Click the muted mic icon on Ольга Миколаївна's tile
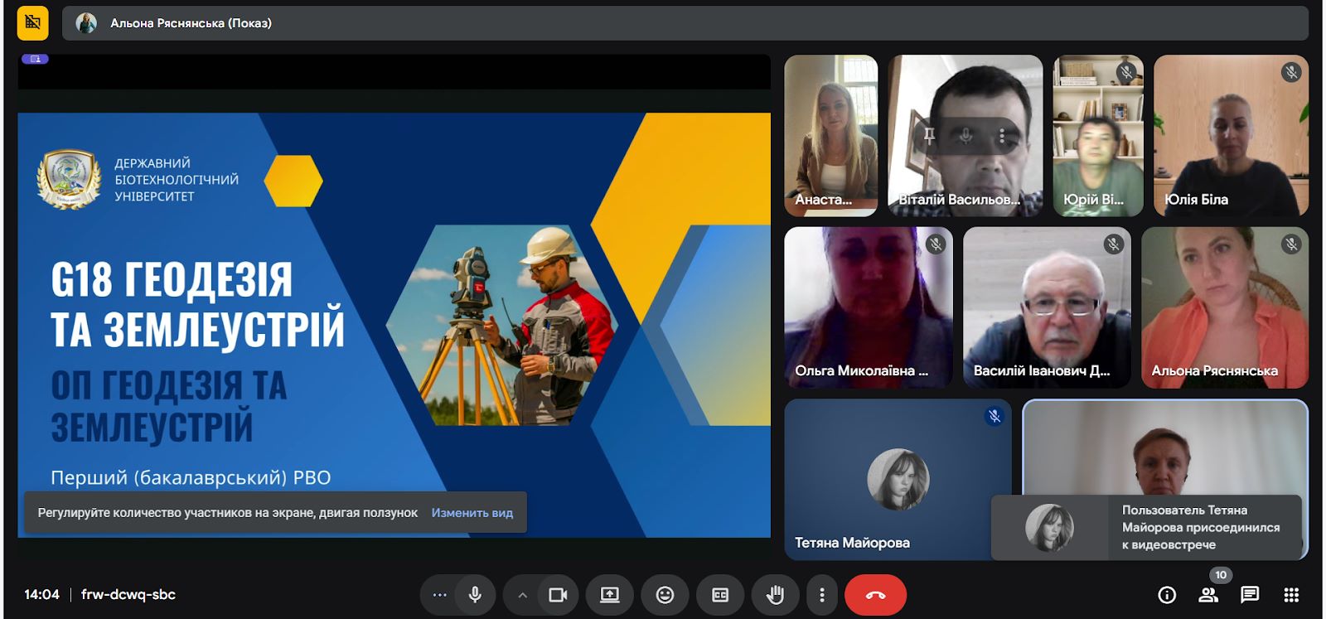Image resolution: width=1326 pixels, height=619 pixels. (x=936, y=244)
